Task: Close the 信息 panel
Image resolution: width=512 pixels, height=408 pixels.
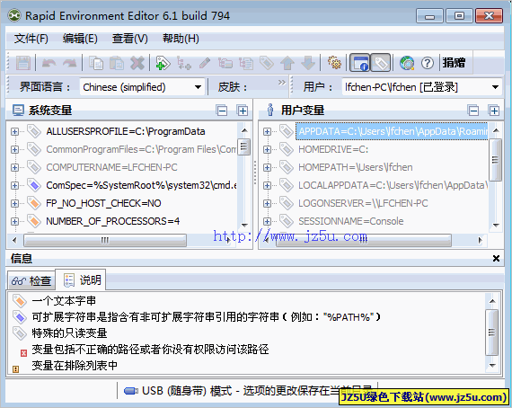Action: 496,259
